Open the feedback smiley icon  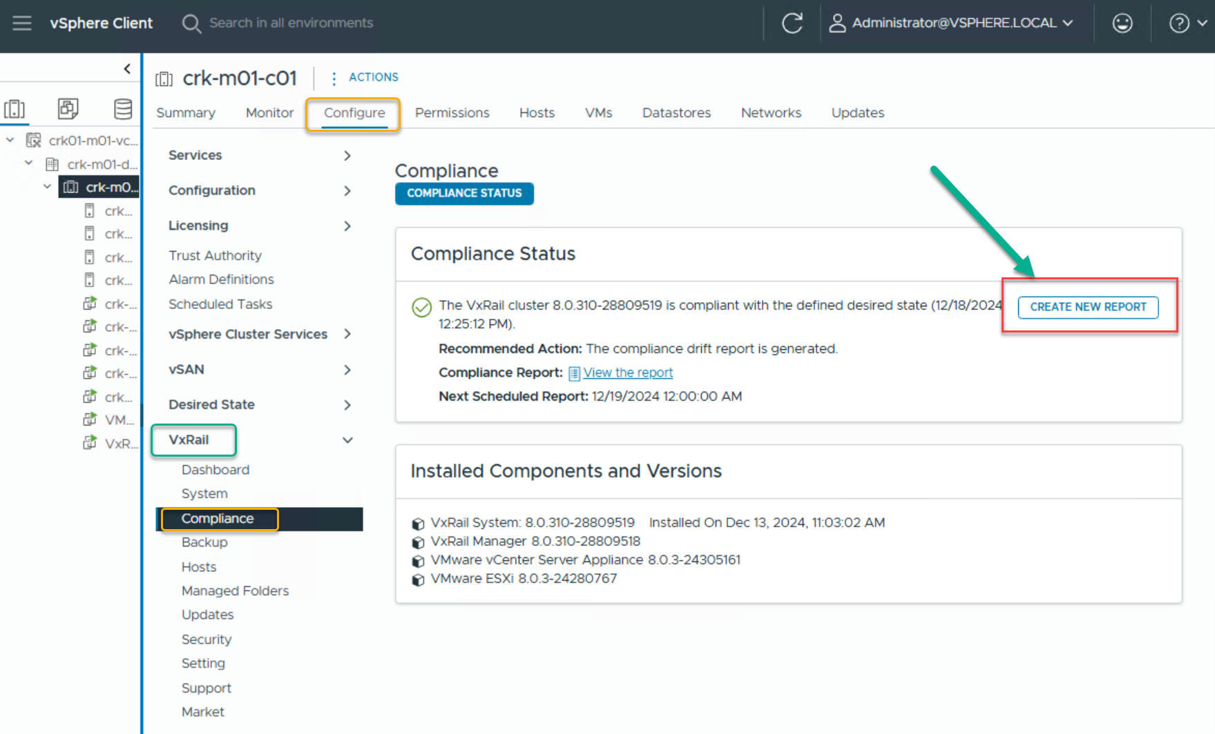coord(1122,23)
